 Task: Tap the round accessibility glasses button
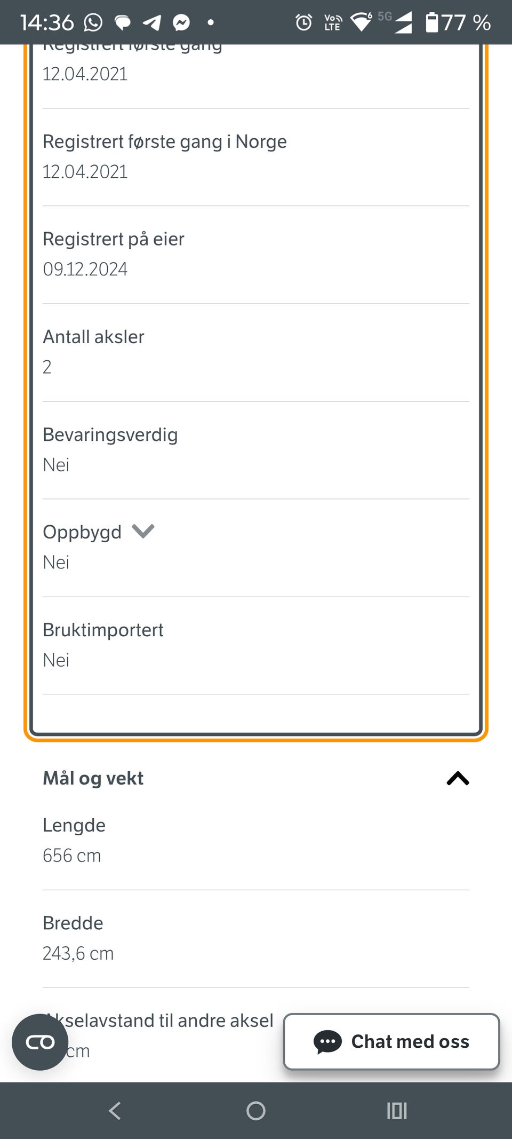(x=40, y=1042)
